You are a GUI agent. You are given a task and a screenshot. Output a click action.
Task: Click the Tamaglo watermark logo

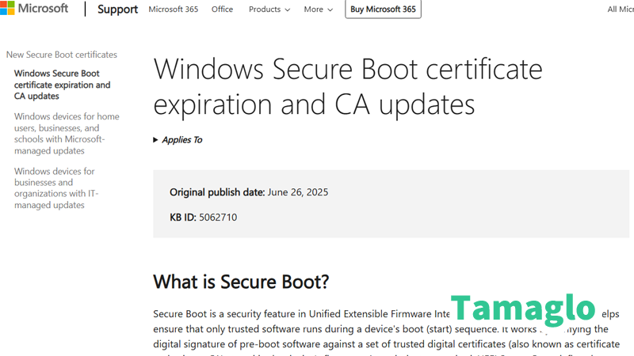point(522,308)
